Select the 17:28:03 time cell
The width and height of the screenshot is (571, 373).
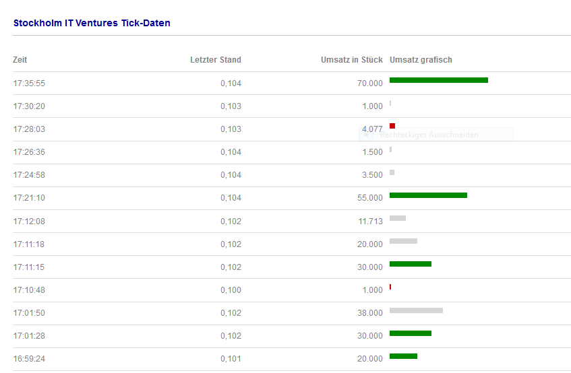29,129
